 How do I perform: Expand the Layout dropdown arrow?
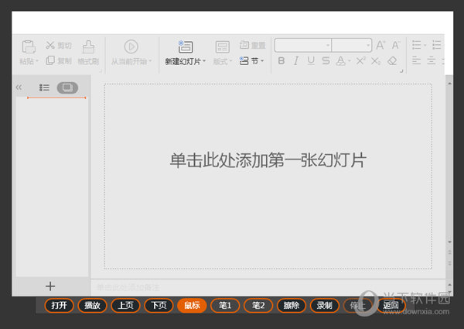click(x=230, y=61)
